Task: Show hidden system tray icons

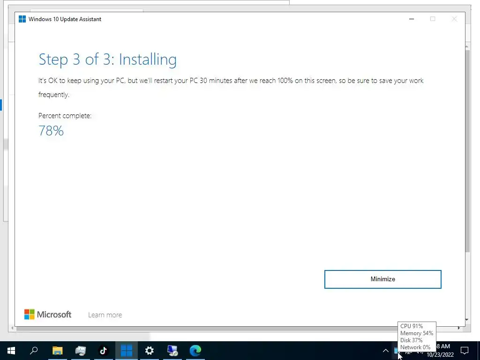Action: (386, 351)
